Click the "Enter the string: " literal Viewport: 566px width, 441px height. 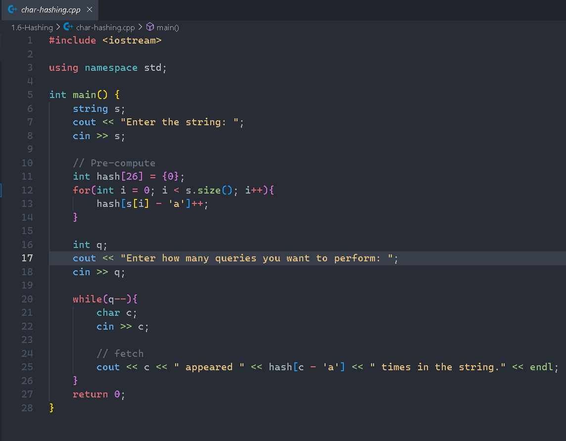(x=180, y=122)
